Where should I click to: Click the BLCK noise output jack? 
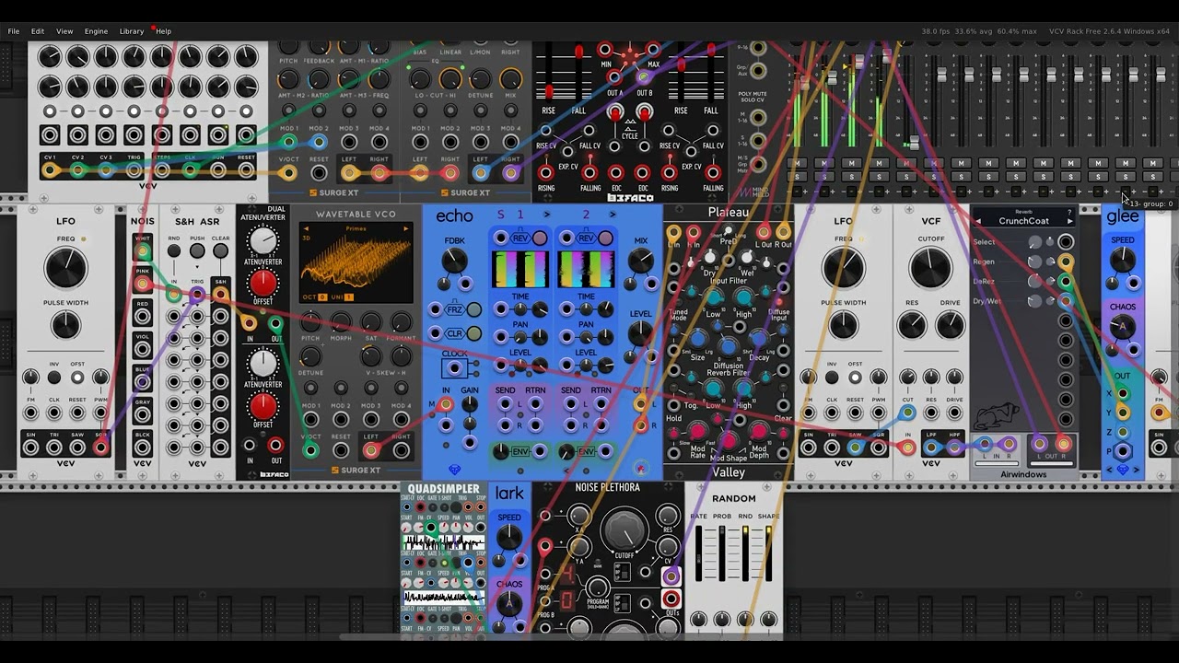[x=143, y=449]
